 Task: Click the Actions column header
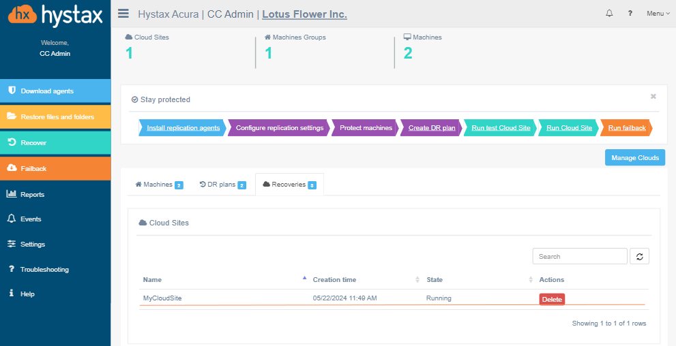[x=552, y=280]
